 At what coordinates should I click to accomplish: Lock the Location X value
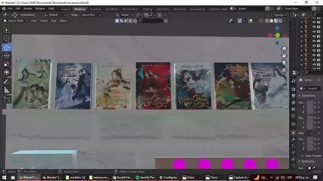pos(315,102)
